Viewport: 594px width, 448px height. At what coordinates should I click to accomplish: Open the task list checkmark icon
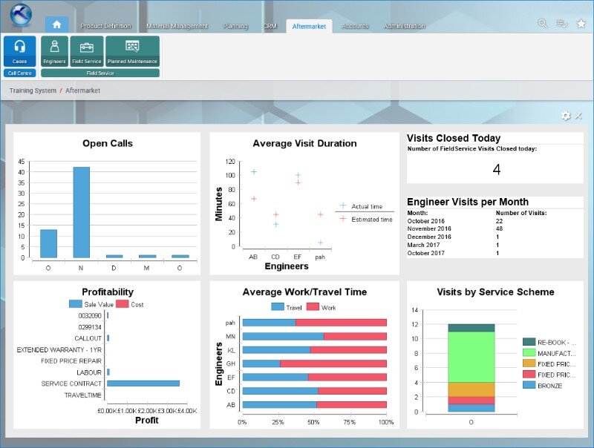(x=562, y=24)
